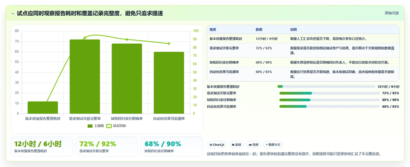Viewport: 410px width, 167px height.
Task: Click the footer note starting 这组目标把效率和质量
Action: click(x=294, y=154)
